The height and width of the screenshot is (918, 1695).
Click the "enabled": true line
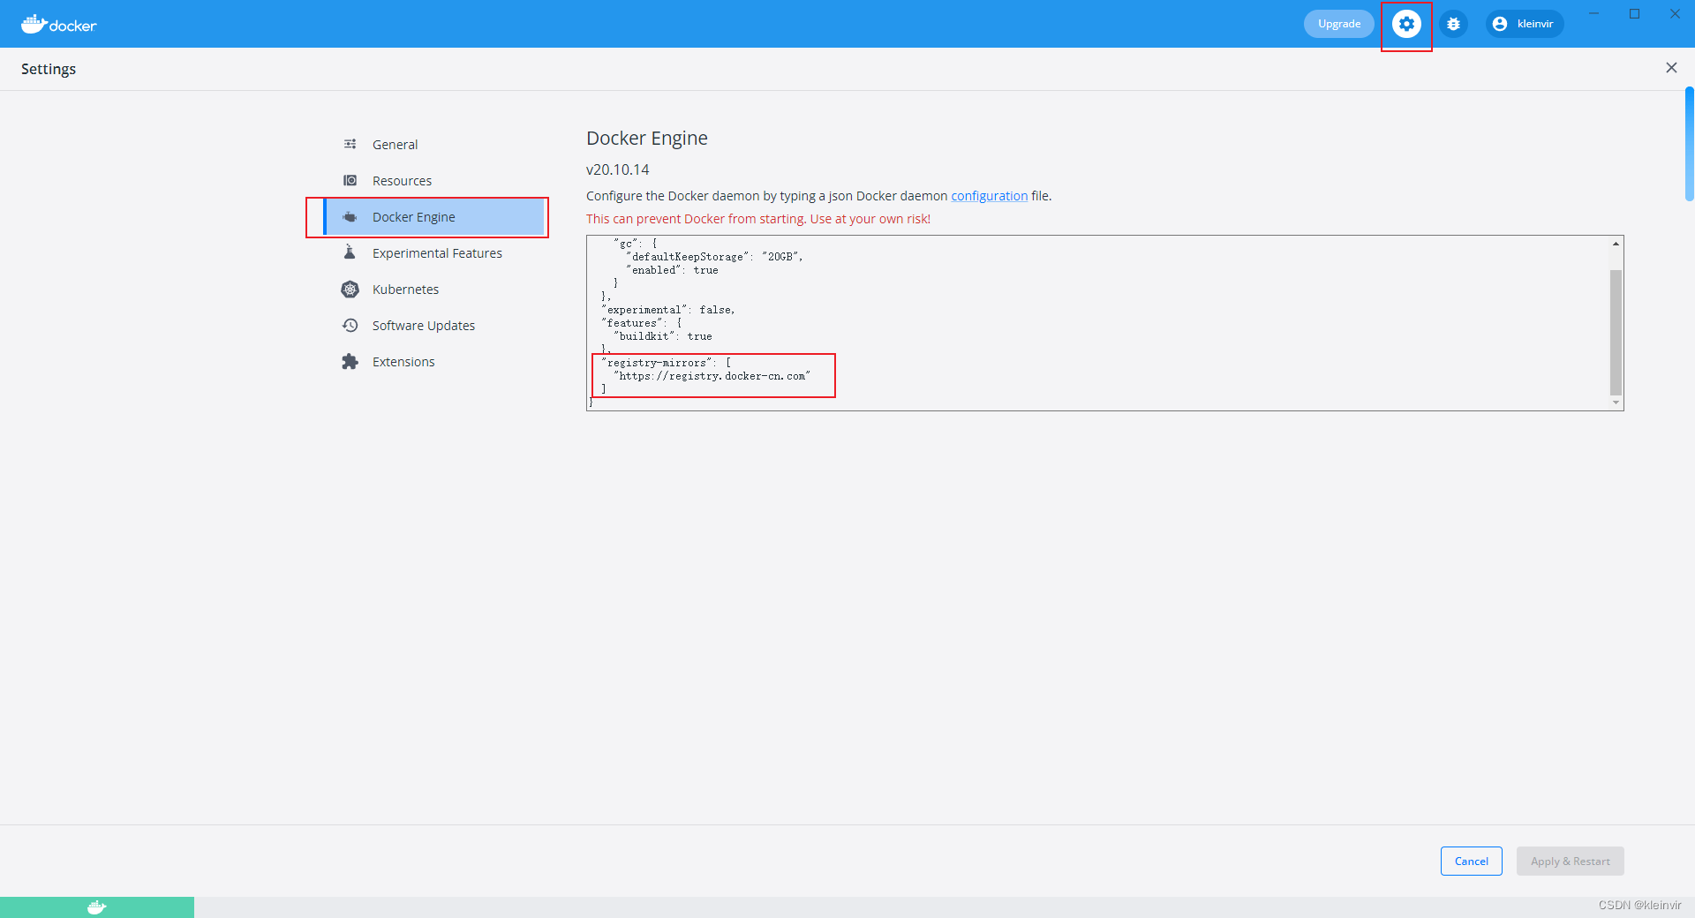coord(672,270)
